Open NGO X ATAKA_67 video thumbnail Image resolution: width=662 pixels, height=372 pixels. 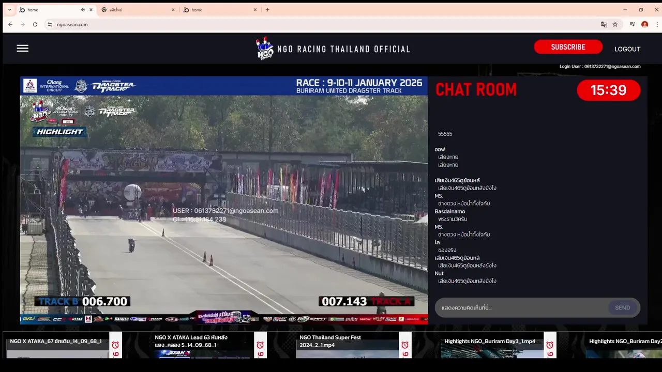pos(58,345)
